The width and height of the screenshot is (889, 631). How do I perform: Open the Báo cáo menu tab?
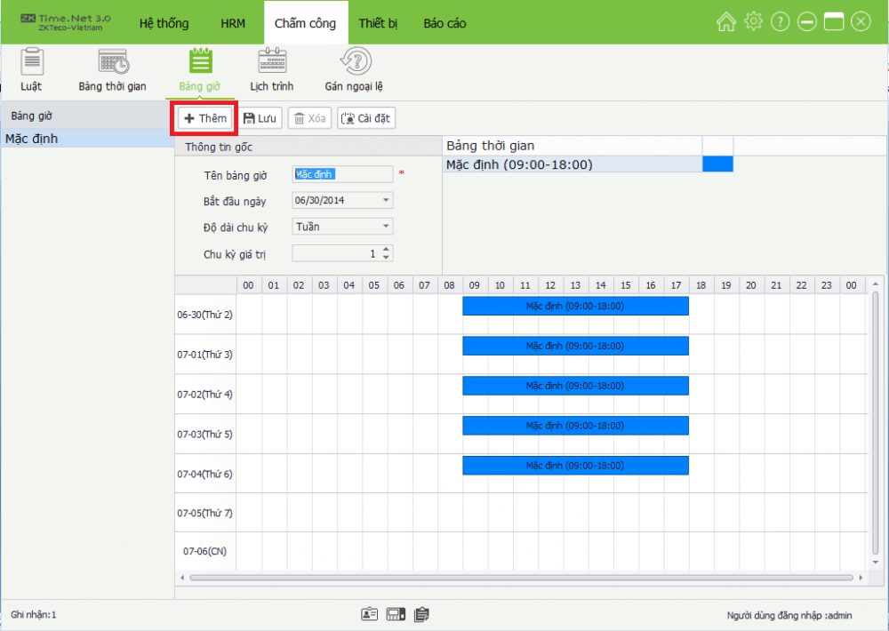444,23
